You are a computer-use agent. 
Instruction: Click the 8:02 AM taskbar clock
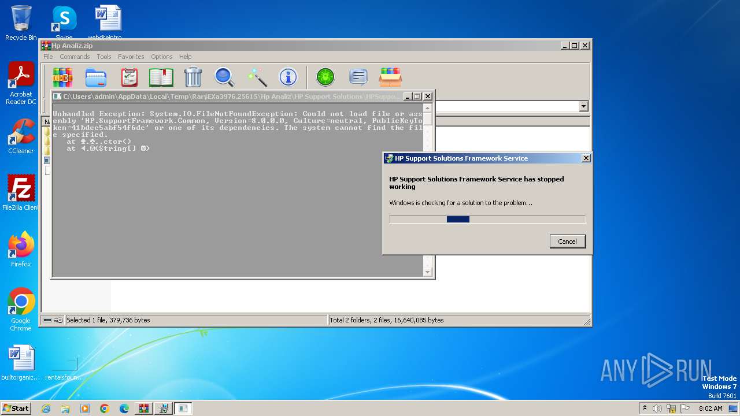[711, 408]
